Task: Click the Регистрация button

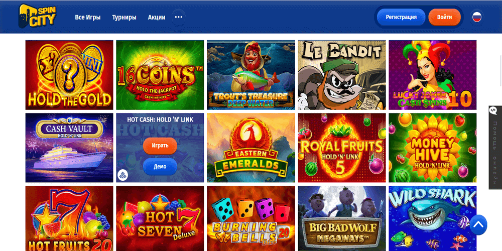Action: tap(401, 17)
